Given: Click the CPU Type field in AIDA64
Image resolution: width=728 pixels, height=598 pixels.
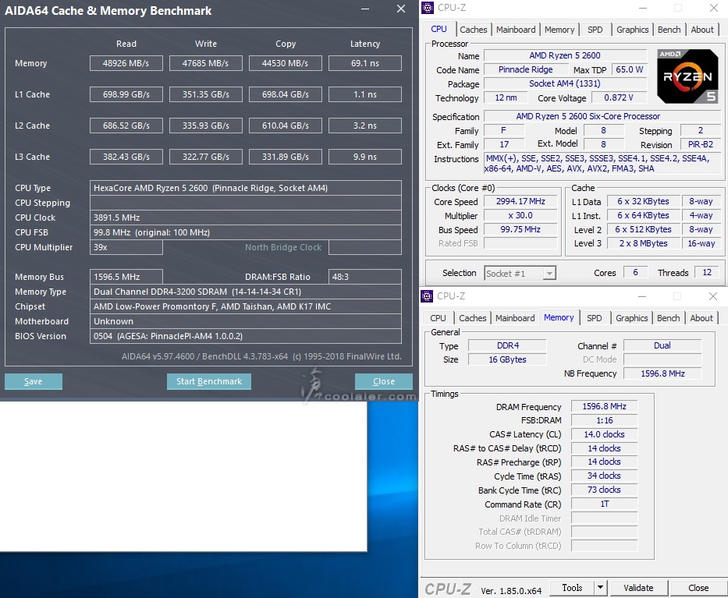Looking at the screenshot, I should coord(246,188).
